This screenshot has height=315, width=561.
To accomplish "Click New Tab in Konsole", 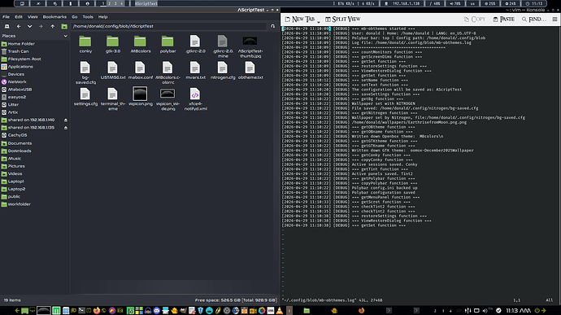I will (300, 19).
